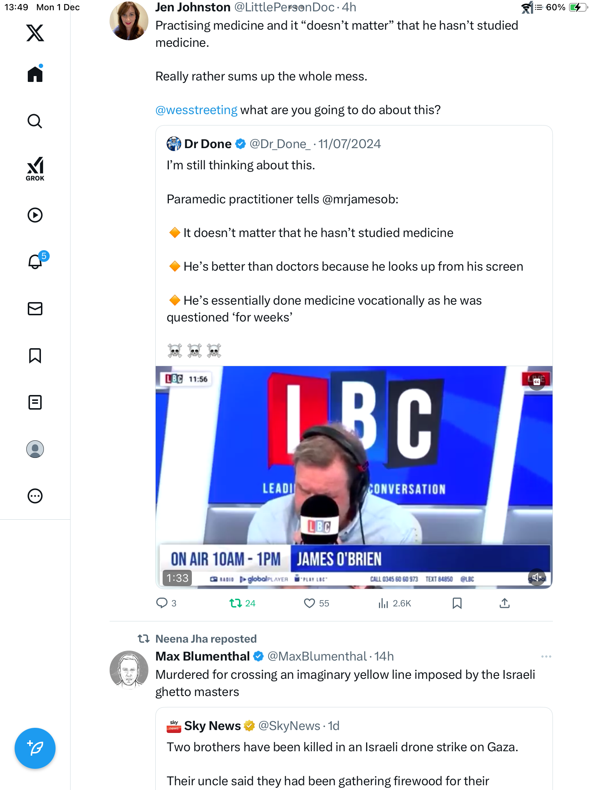Like Jen Johnston's post

(310, 603)
